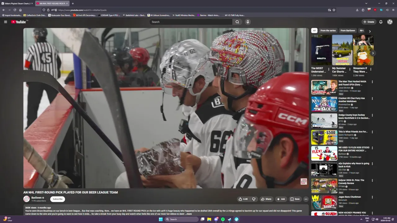Advance the Shorts shelf with next arrow
The width and height of the screenshot is (397, 223).
372,53
